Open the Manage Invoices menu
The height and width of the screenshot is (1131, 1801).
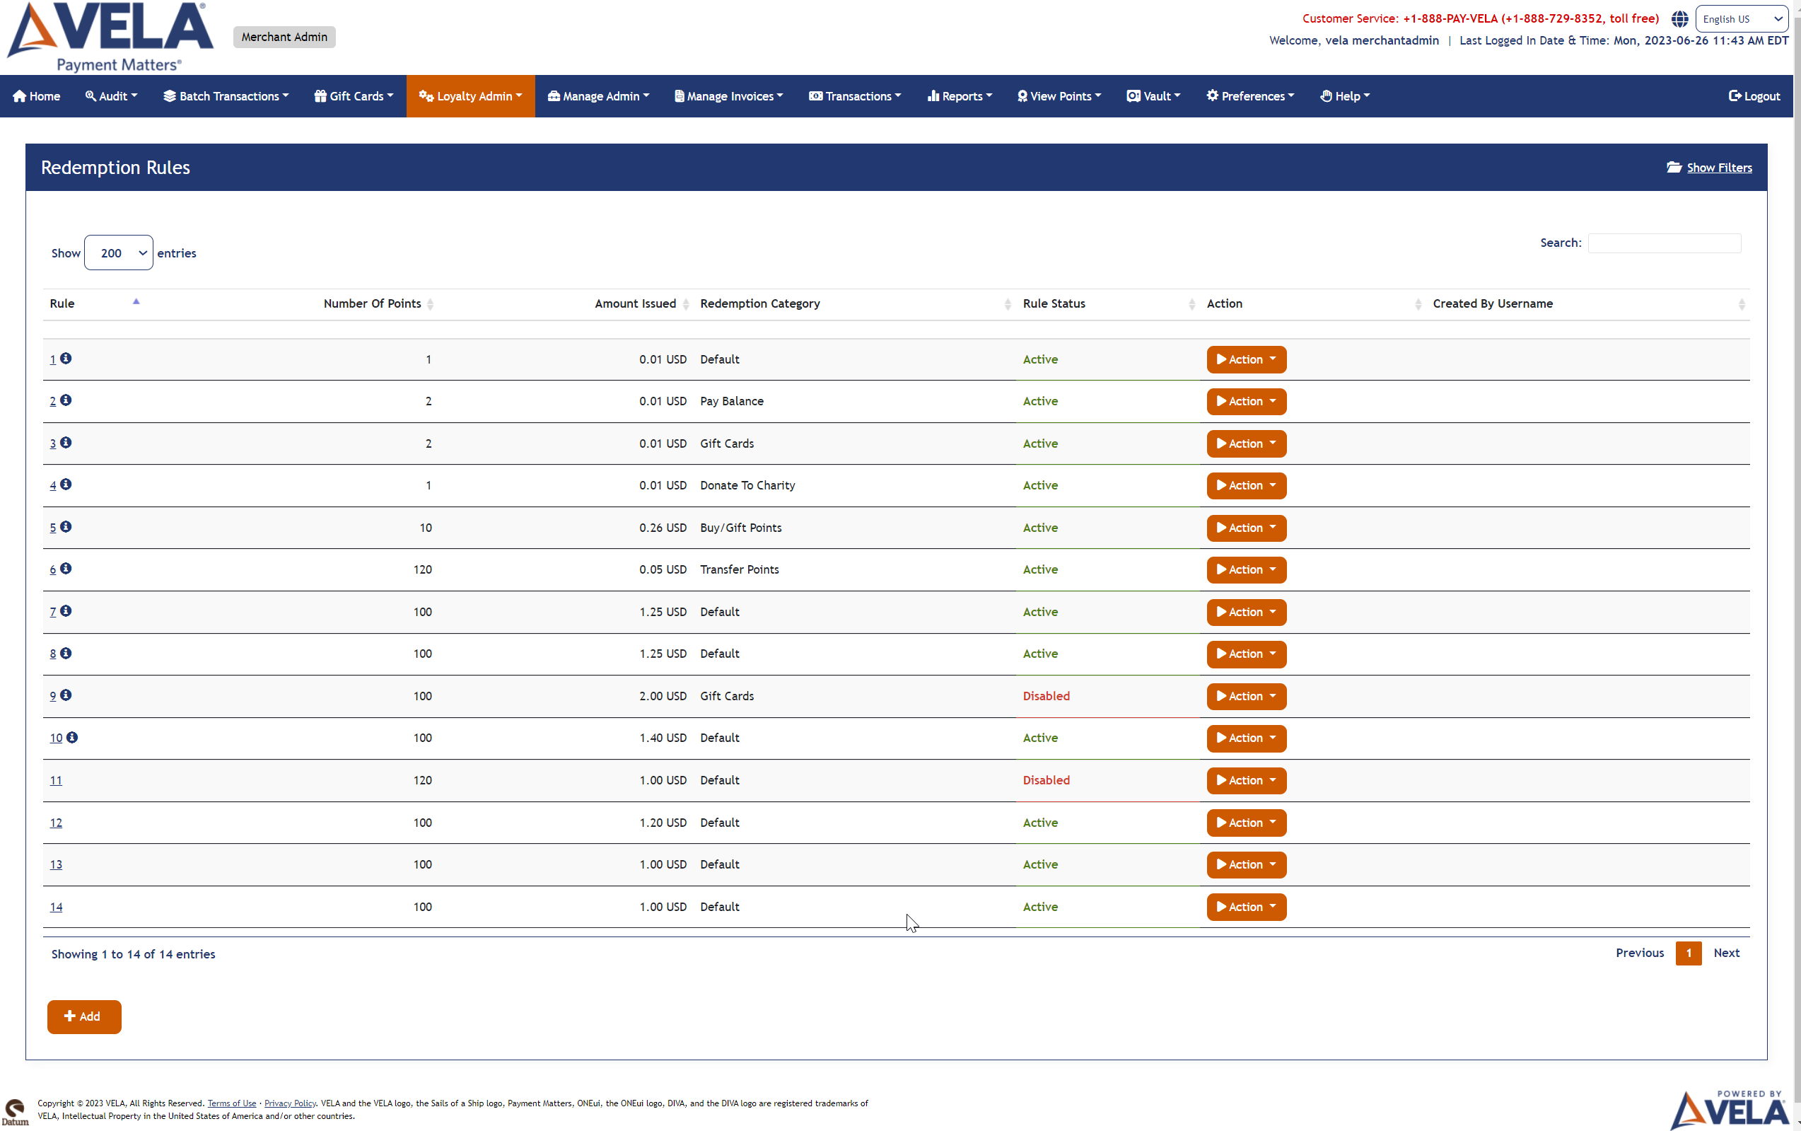(729, 95)
